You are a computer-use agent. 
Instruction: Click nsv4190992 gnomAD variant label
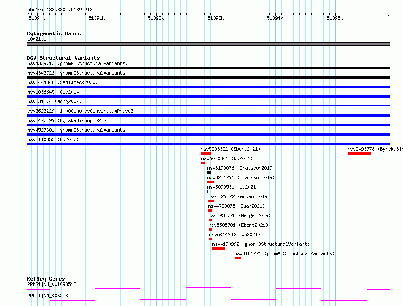click(262, 244)
